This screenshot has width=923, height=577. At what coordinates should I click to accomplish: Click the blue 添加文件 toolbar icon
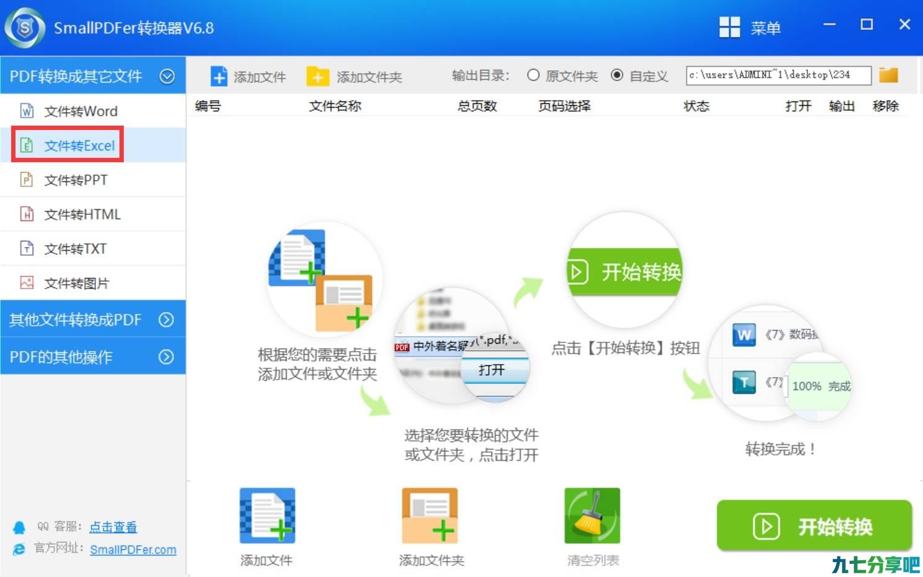point(219,76)
